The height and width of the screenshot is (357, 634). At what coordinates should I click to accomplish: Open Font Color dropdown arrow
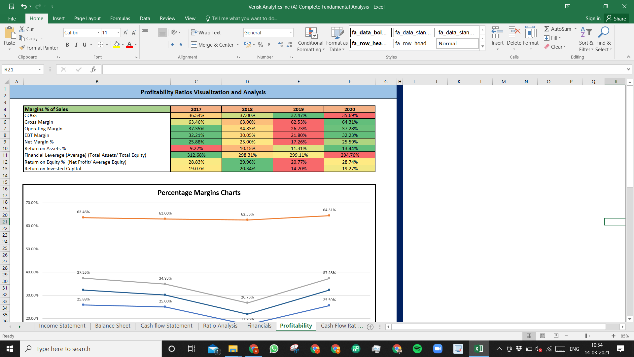136,45
